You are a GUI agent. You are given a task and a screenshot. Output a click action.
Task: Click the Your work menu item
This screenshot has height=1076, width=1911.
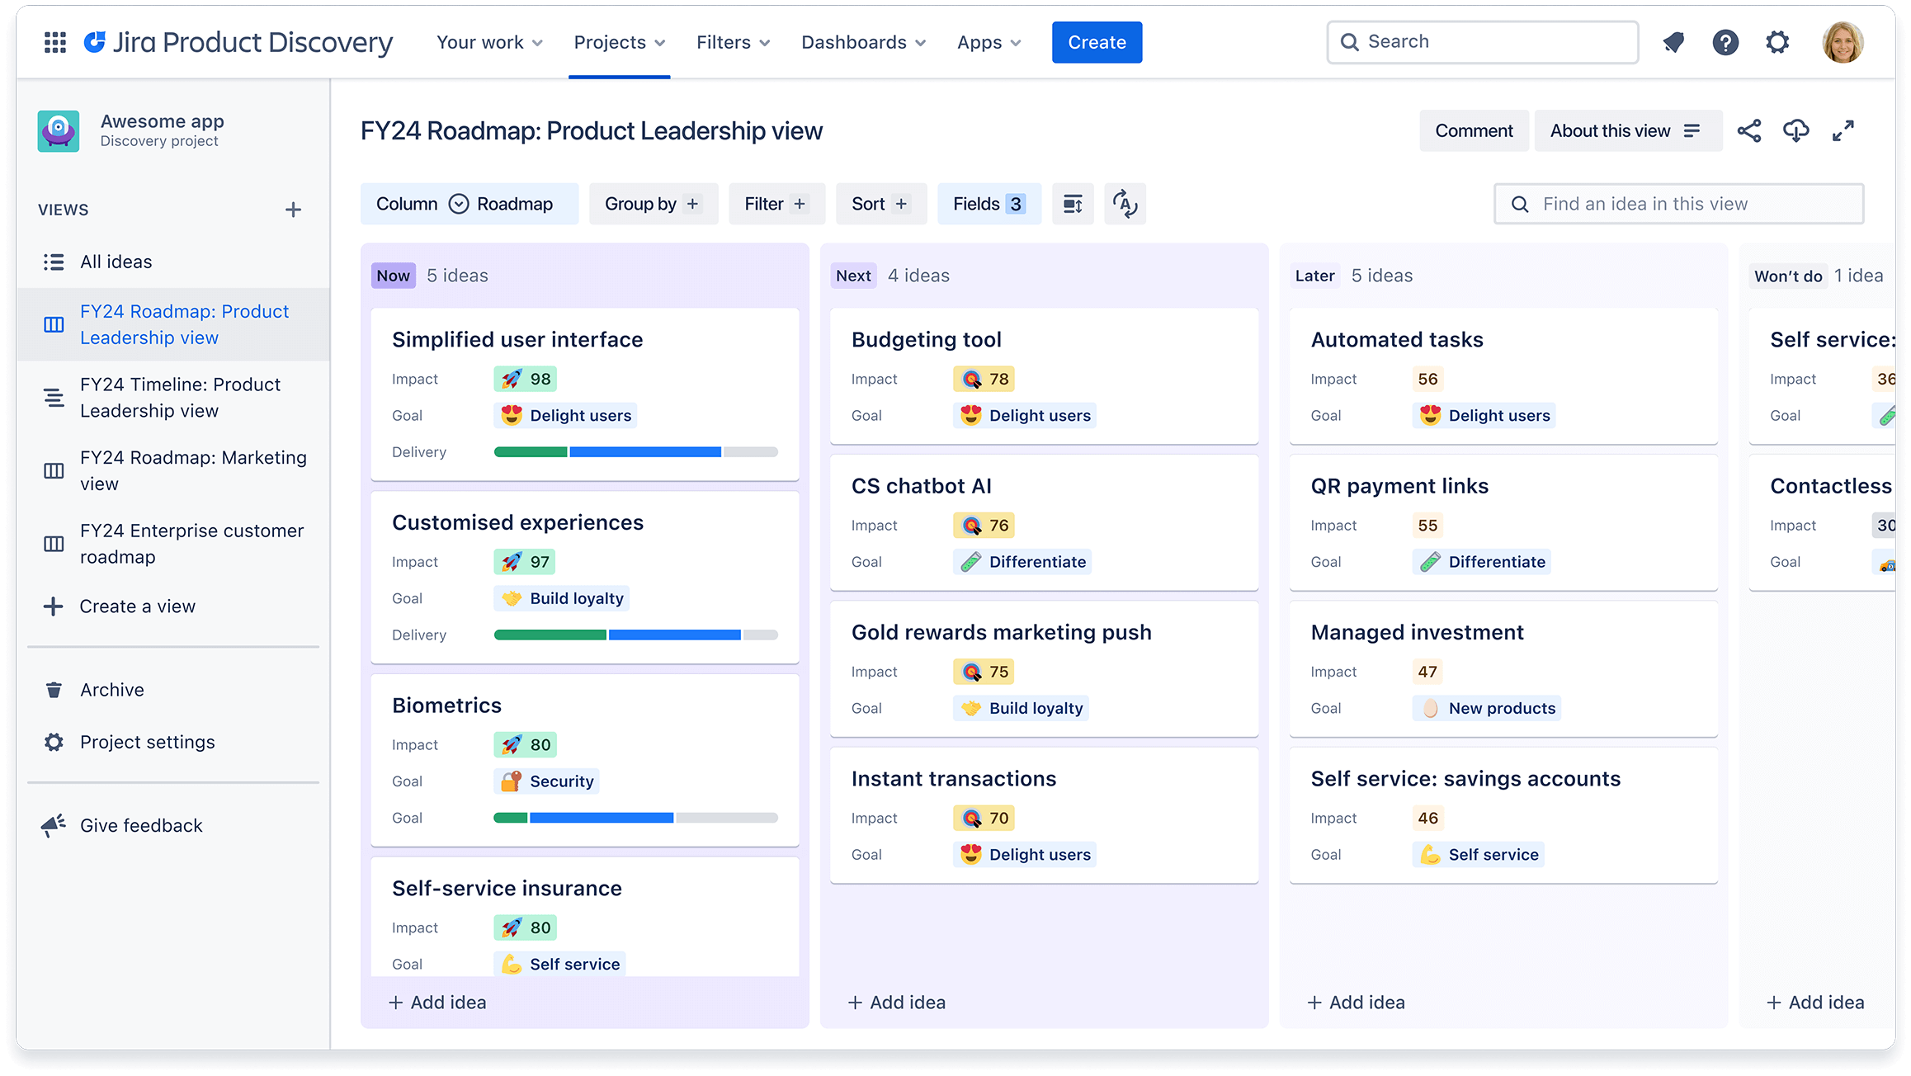click(491, 42)
